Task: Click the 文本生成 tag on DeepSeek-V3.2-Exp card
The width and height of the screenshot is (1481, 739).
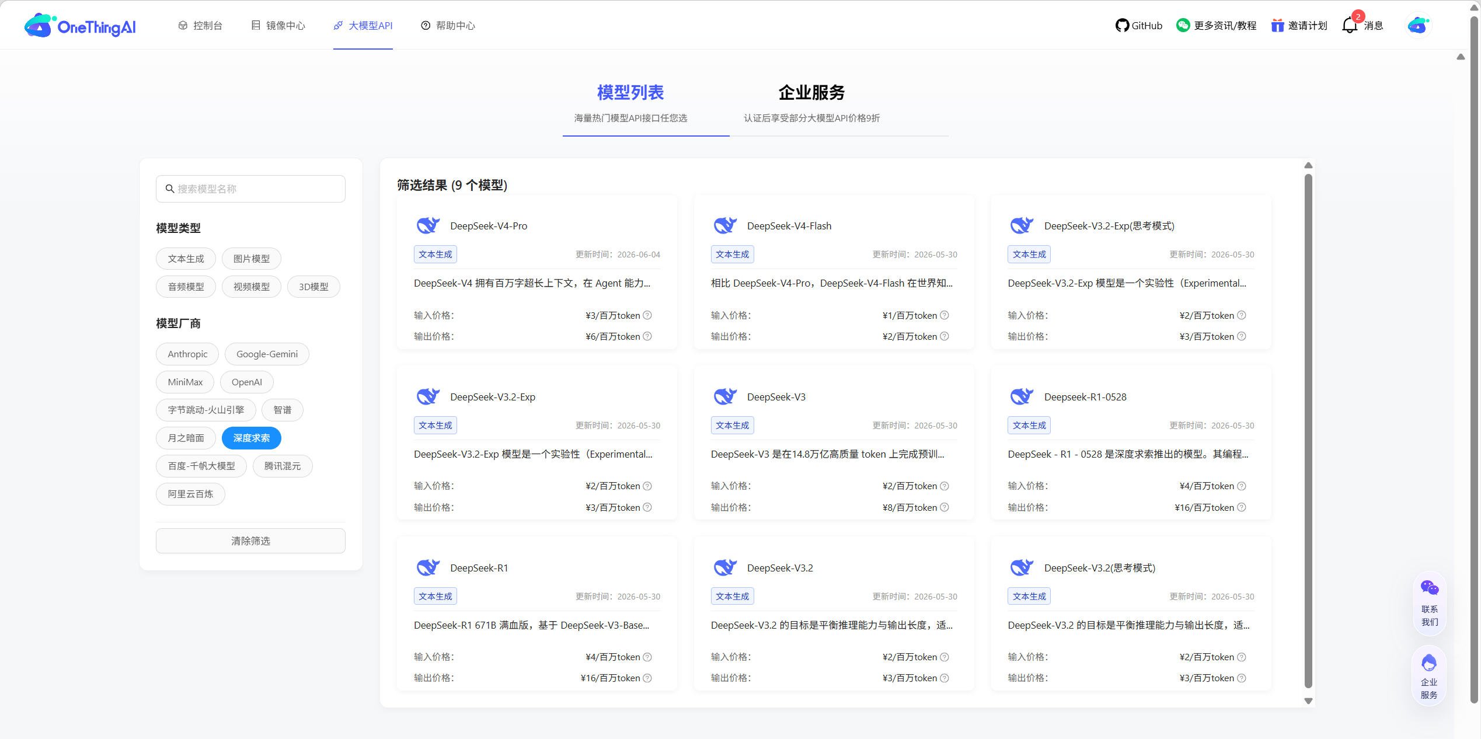Action: [x=435, y=426]
